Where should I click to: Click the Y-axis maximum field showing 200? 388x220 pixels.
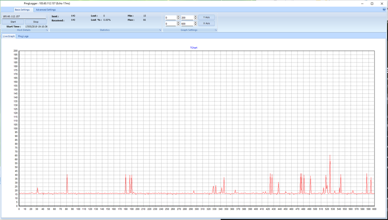coord(186,17)
